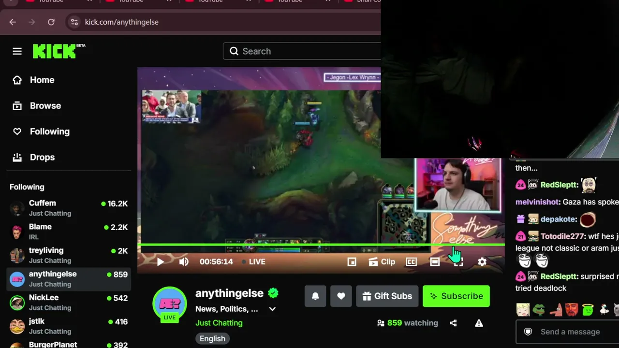This screenshot has width=619, height=348.
Task: Click the 859 watching viewer count
Action: [408, 323]
